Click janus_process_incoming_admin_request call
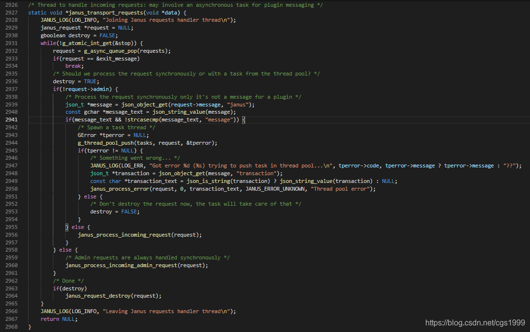Viewport: 530px width, 332px height. pyautogui.click(x=137, y=265)
